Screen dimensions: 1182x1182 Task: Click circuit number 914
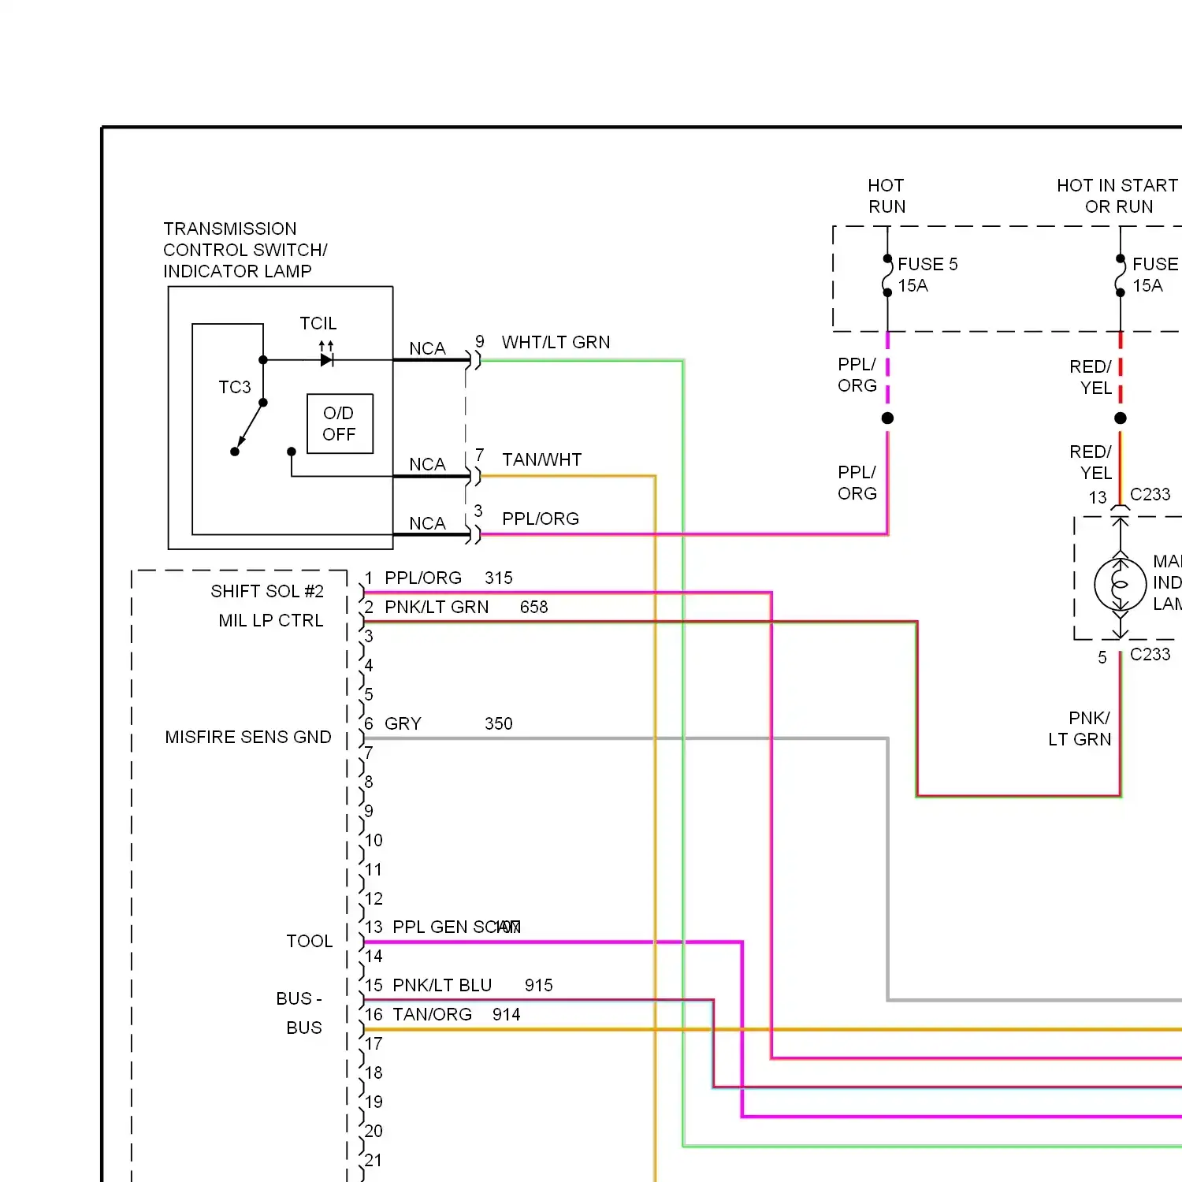click(x=507, y=1015)
